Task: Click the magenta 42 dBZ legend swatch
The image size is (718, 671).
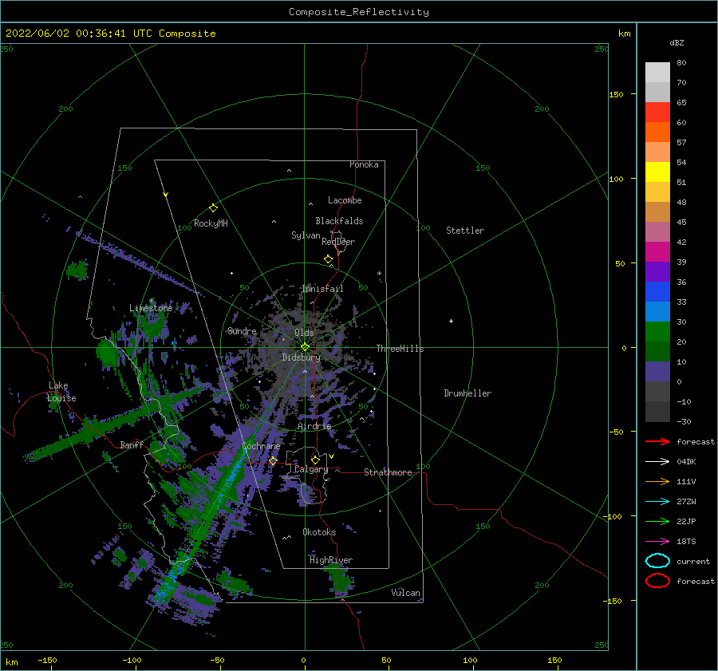Action: pos(657,251)
